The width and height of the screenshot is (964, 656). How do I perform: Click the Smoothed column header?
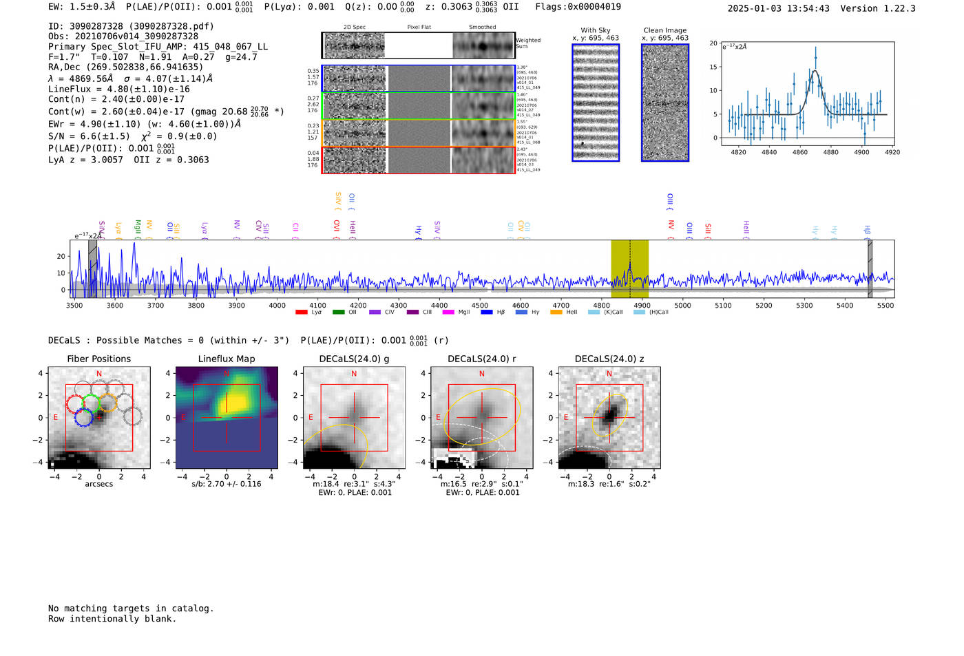coord(483,28)
